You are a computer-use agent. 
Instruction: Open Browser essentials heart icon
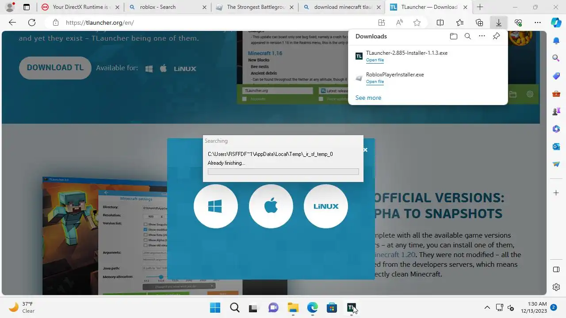[x=518, y=23]
